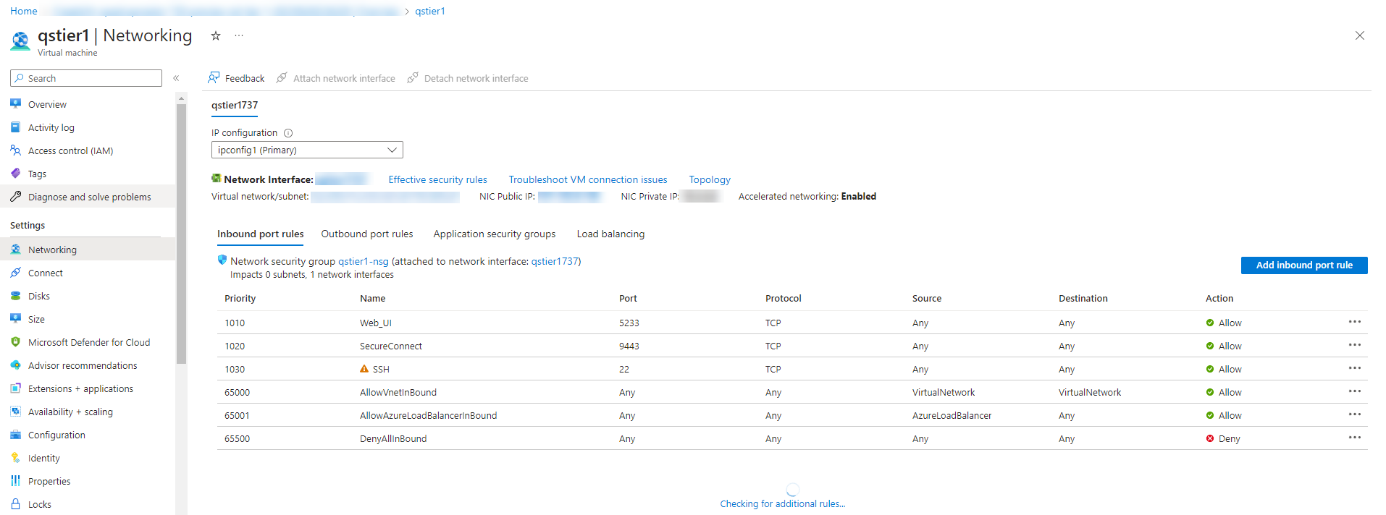Click the AzureLoadBalancer source cell
Viewport: 1386px width, 515px height.
952,416
